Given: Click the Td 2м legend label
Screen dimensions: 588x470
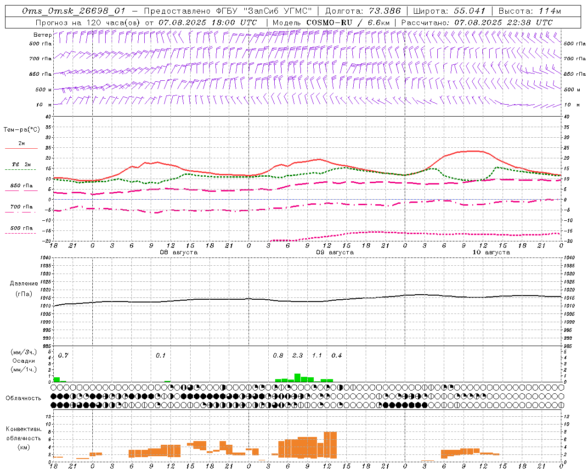Looking at the screenshot, I should point(21,164).
